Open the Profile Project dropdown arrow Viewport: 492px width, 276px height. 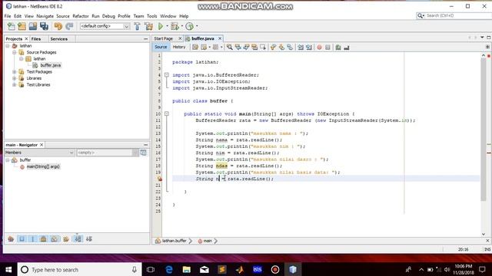[197, 26]
